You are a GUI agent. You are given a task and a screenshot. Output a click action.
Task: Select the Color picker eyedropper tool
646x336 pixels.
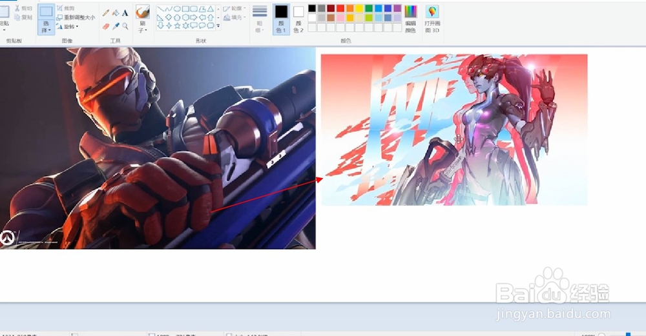[116, 26]
